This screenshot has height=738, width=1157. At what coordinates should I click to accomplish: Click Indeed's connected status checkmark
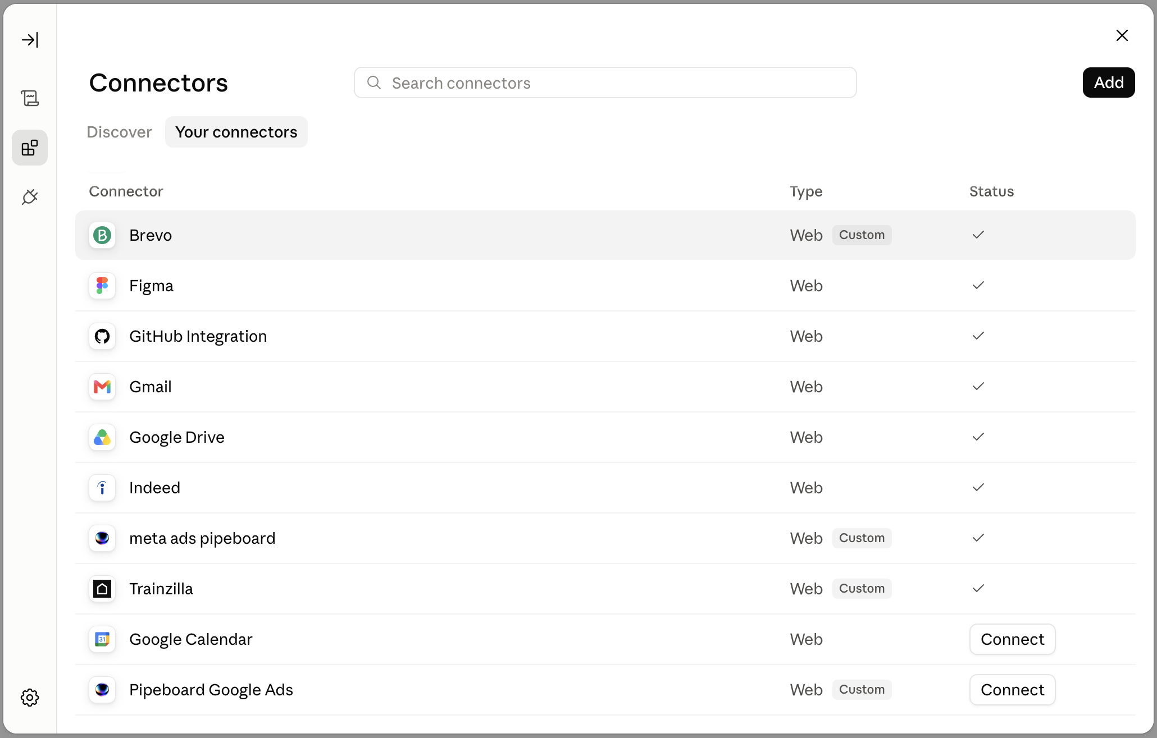point(978,487)
